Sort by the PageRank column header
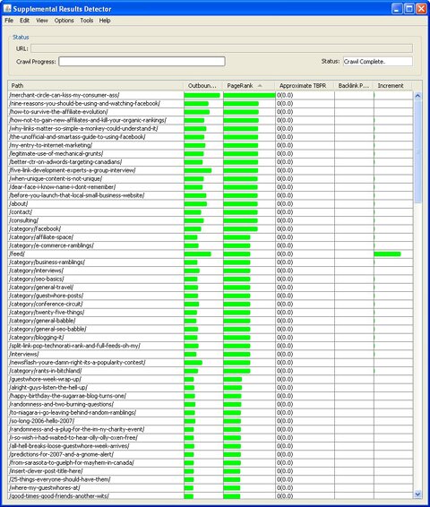 pyautogui.click(x=249, y=86)
